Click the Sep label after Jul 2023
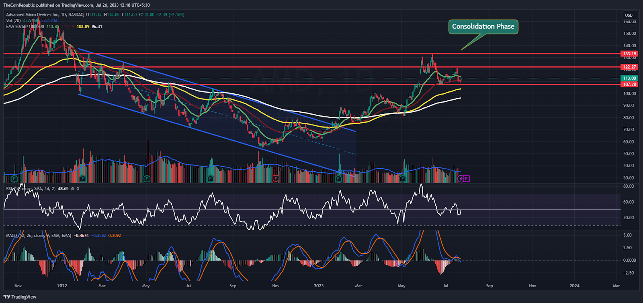 click(489, 286)
